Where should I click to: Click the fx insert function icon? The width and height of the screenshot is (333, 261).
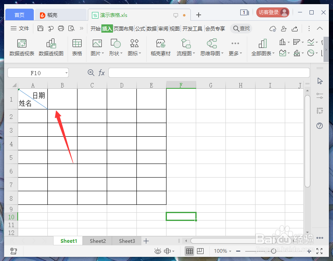pyautogui.click(x=101, y=73)
